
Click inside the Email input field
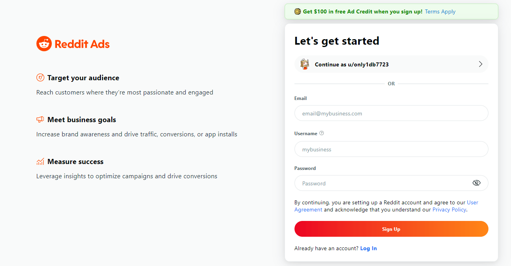coord(391,113)
